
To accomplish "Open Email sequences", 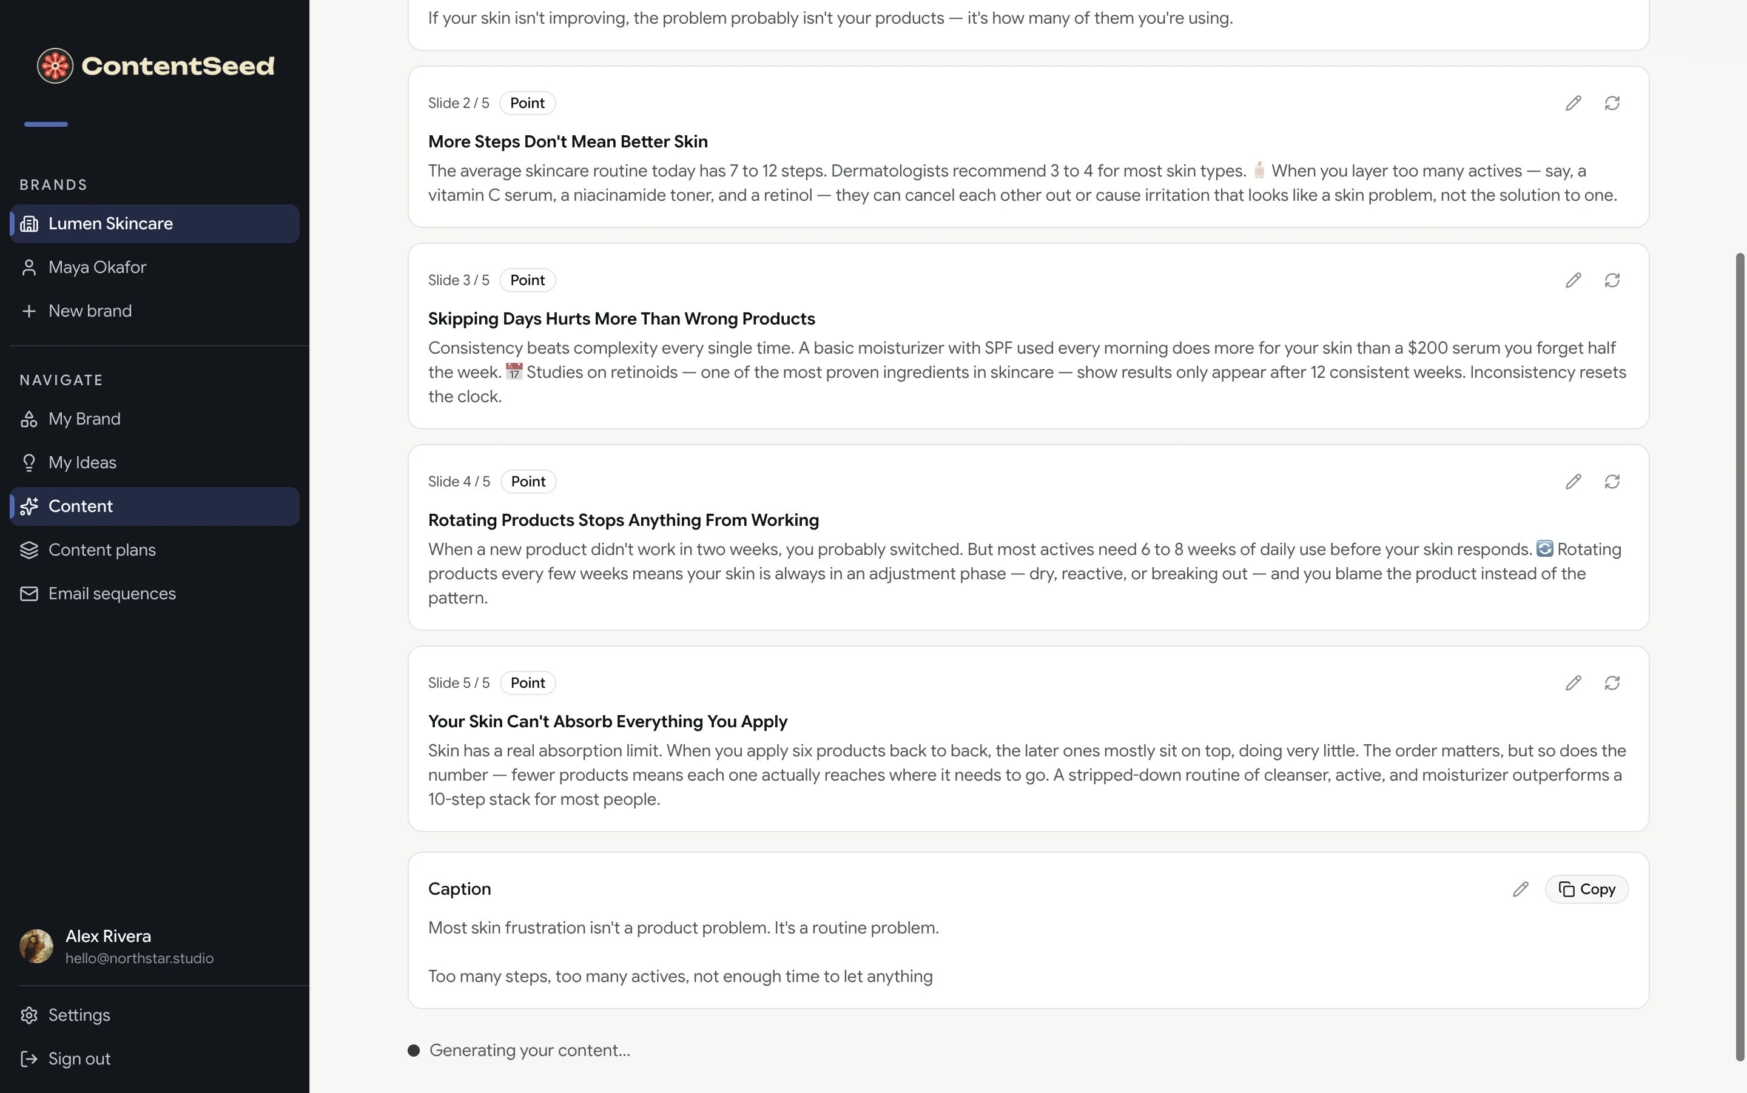I will pyautogui.click(x=155, y=593).
